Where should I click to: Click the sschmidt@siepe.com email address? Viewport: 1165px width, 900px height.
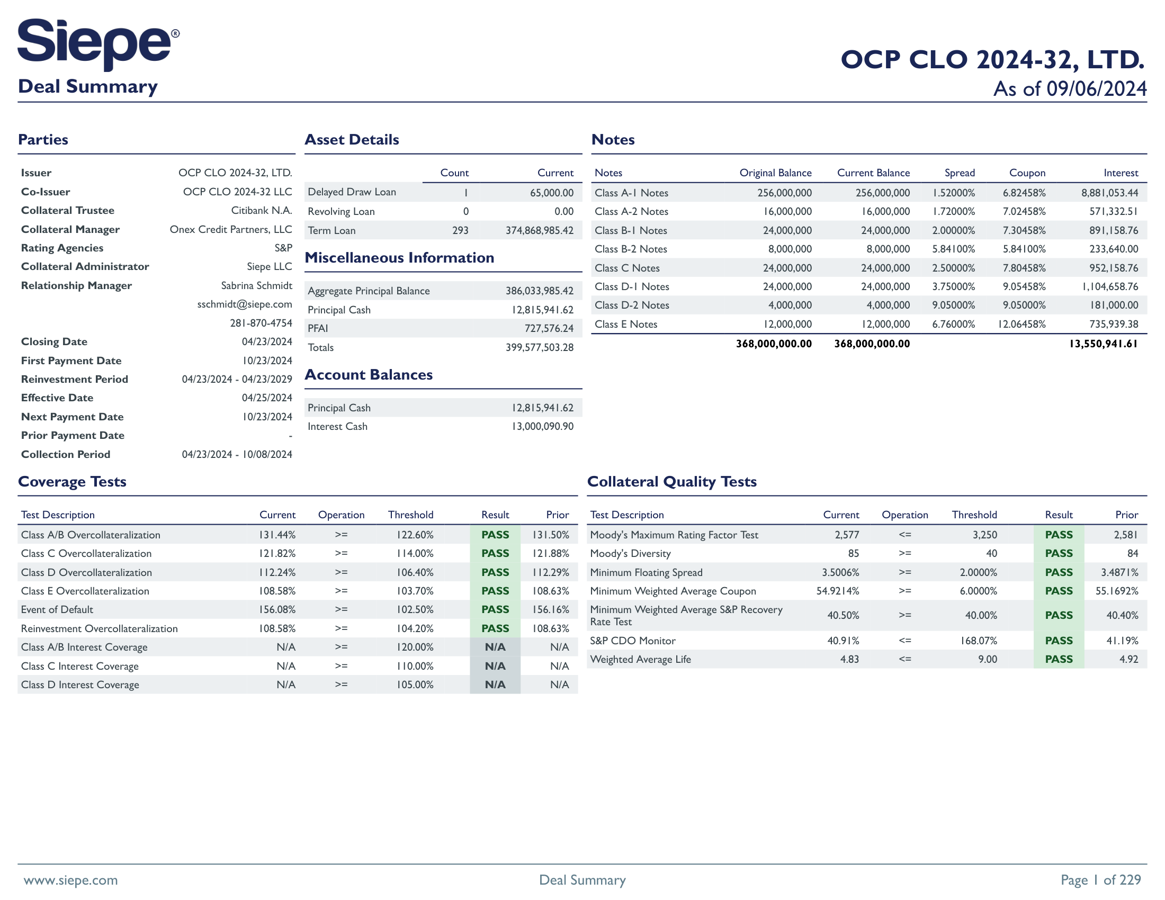[x=244, y=304]
